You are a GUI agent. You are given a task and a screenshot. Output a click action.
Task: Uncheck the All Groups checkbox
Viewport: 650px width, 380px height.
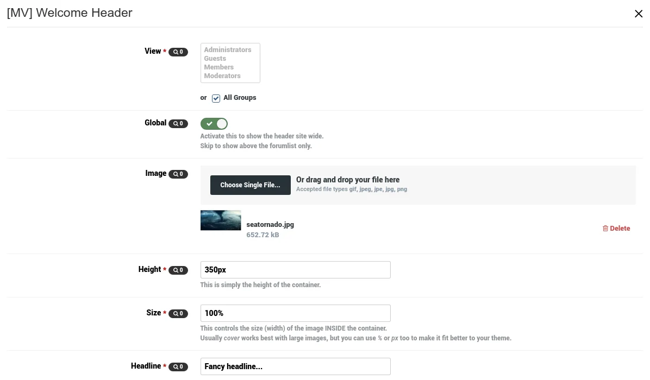(x=216, y=98)
